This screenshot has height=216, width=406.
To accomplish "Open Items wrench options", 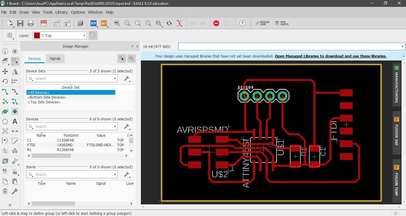I will pos(127,175).
